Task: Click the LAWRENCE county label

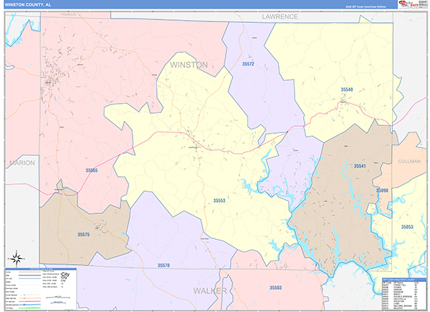Action: coord(279,16)
